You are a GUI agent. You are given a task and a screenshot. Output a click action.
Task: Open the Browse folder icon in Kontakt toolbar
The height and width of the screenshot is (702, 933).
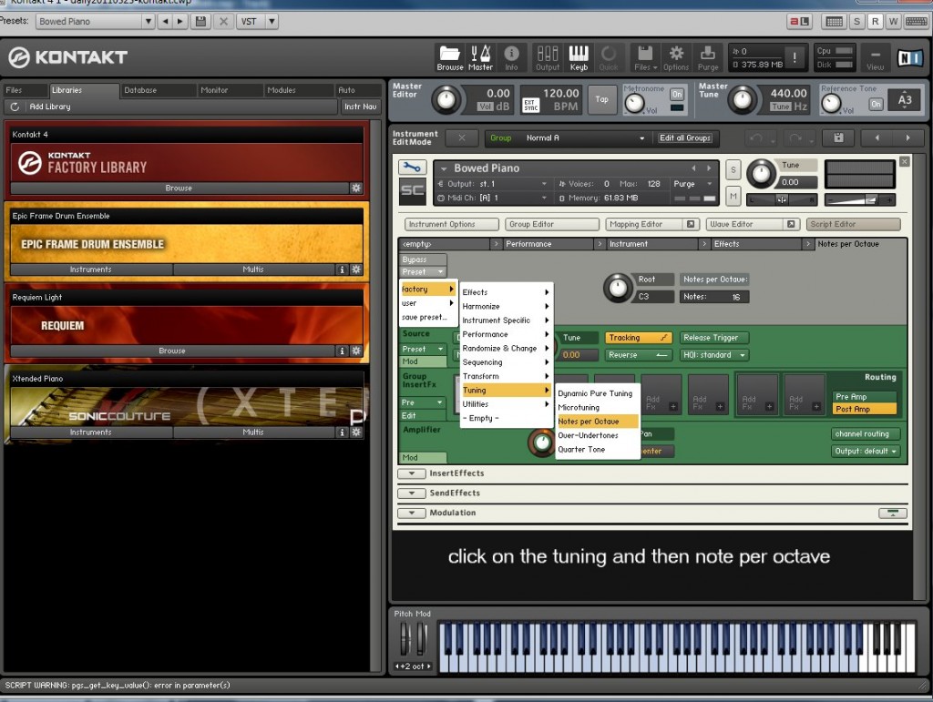(450, 57)
